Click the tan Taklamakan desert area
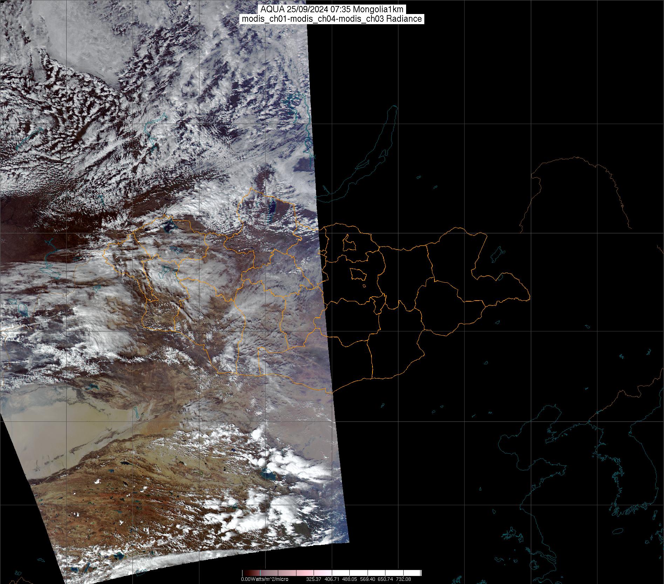The image size is (664, 584). point(53,438)
